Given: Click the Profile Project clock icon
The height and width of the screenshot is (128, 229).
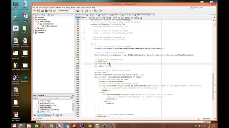Looking at the screenshot, I should click(x=100, y=11).
